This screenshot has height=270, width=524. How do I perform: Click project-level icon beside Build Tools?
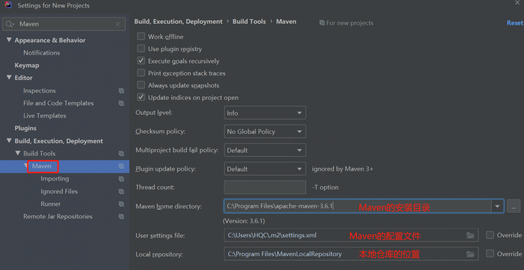(x=121, y=154)
